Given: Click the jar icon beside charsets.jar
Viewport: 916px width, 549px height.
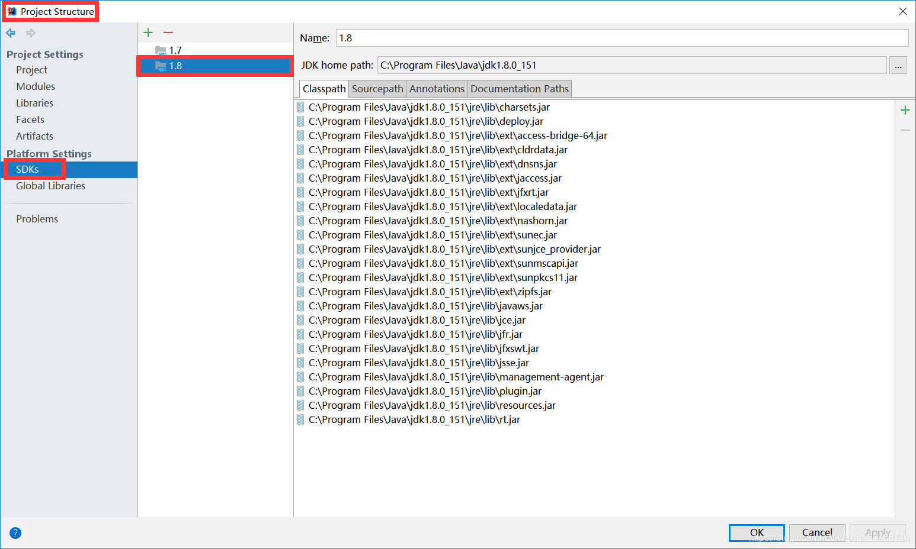Looking at the screenshot, I should 300,107.
